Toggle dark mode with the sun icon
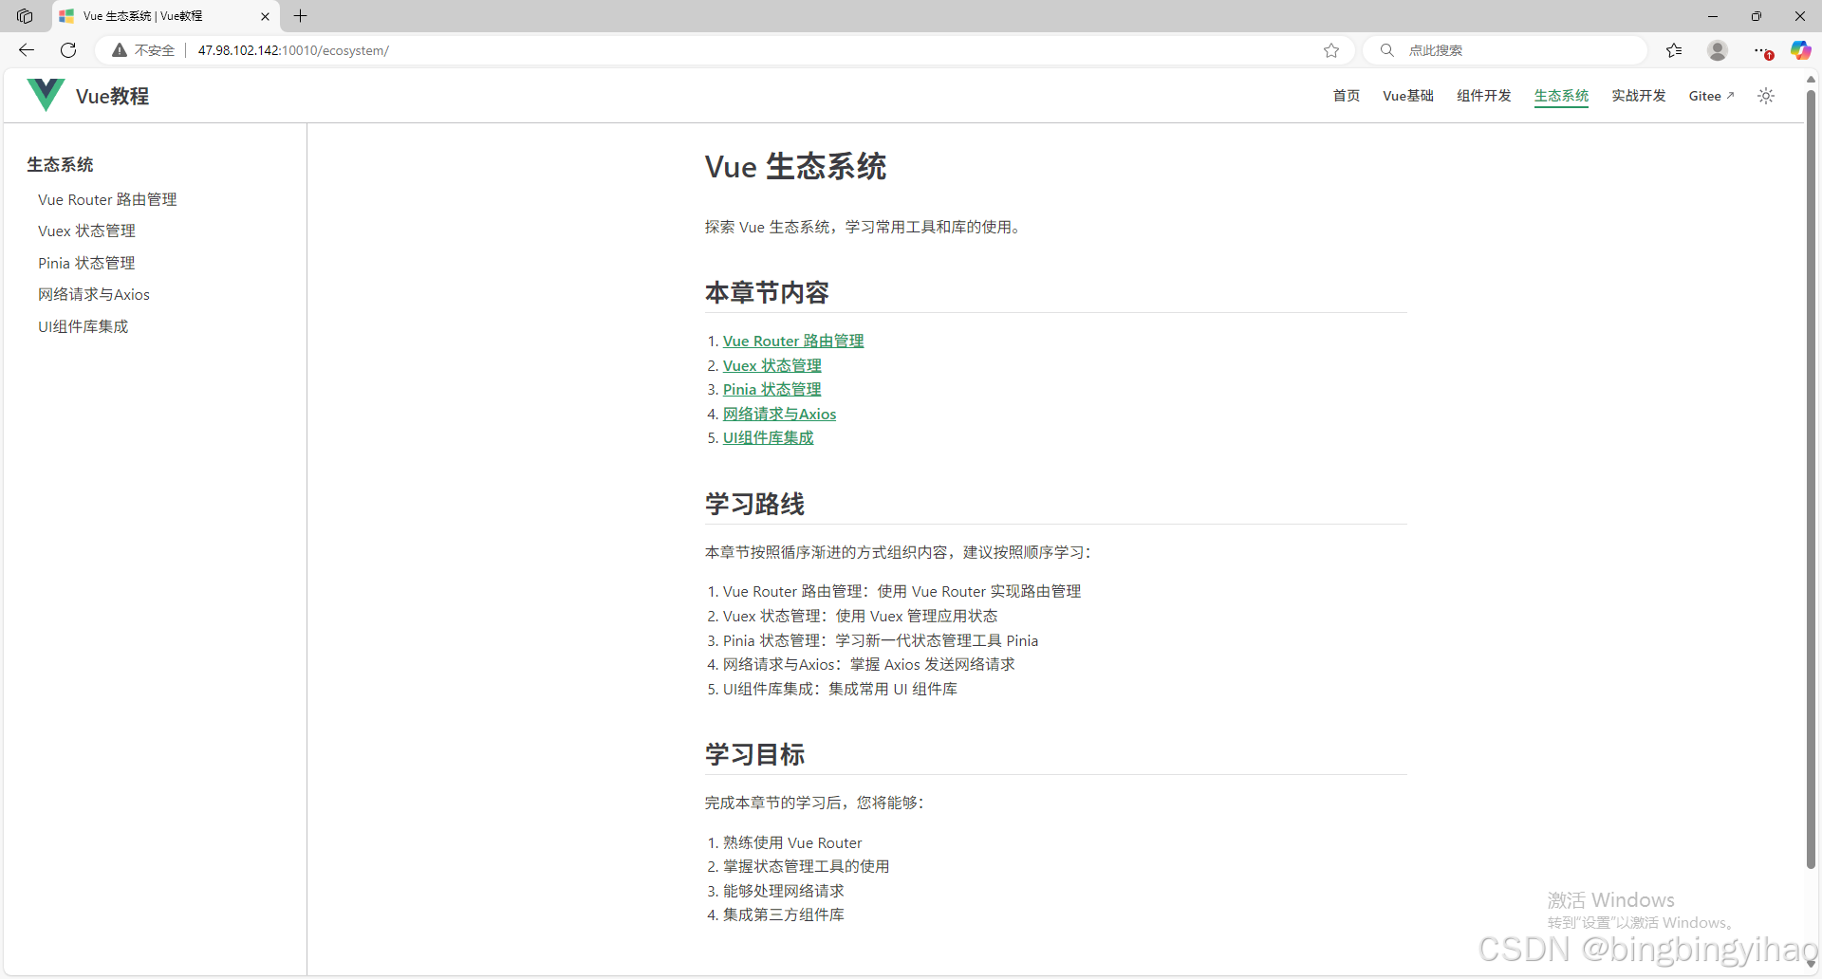Viewport: 1822px width, 979px height. 1766,96
